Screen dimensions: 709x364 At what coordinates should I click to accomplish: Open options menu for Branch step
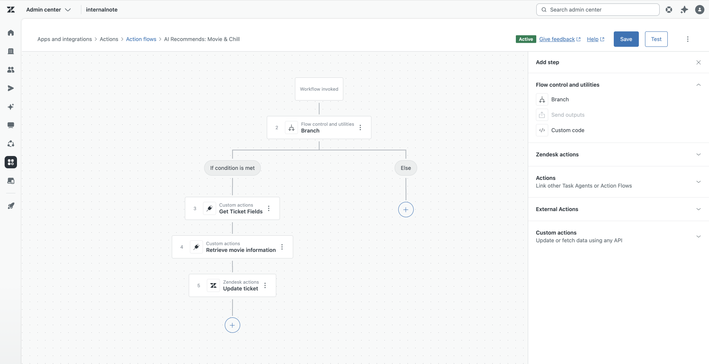click(x=360, y=127)
